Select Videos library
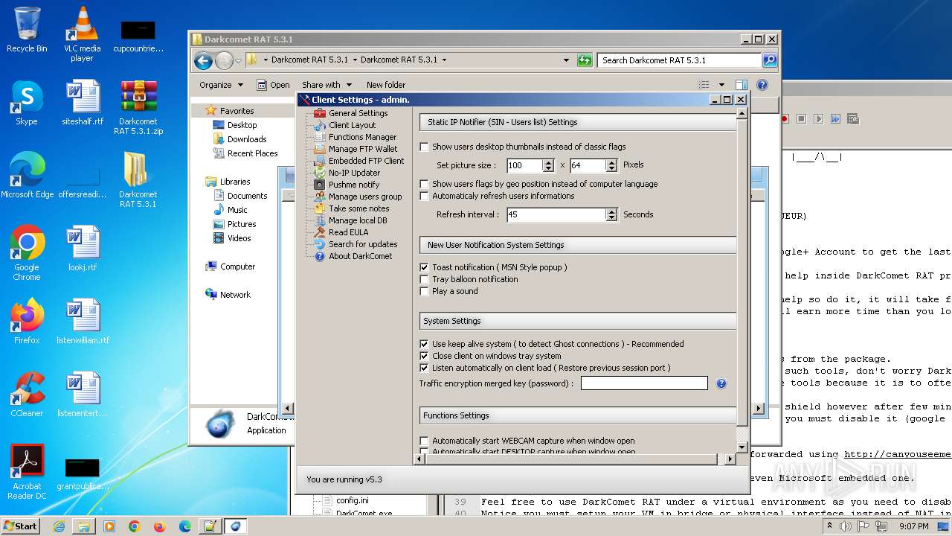Image resolution: width=952 pixels, height=536 pixels. pyautogui.click(x=232, y=238)
